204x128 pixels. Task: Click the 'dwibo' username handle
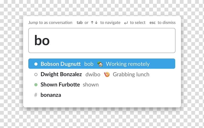[93, 74]
